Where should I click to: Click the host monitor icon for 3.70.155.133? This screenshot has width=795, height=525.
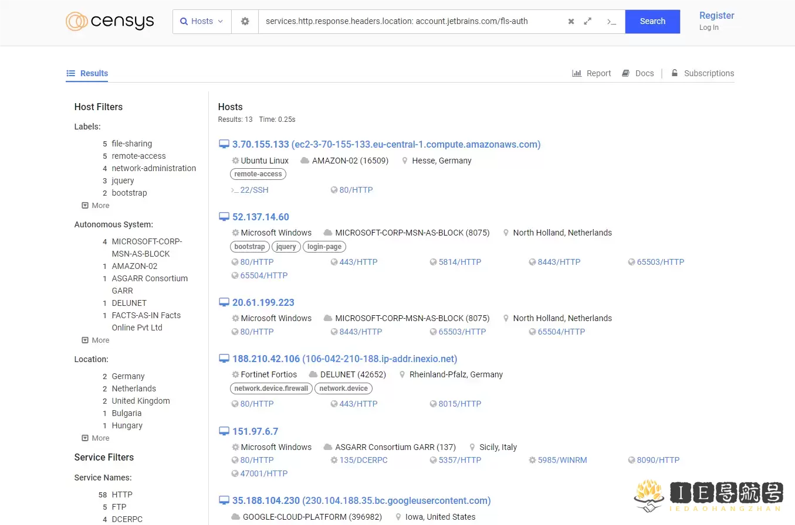pyautogui.click(x=224, y=144)
